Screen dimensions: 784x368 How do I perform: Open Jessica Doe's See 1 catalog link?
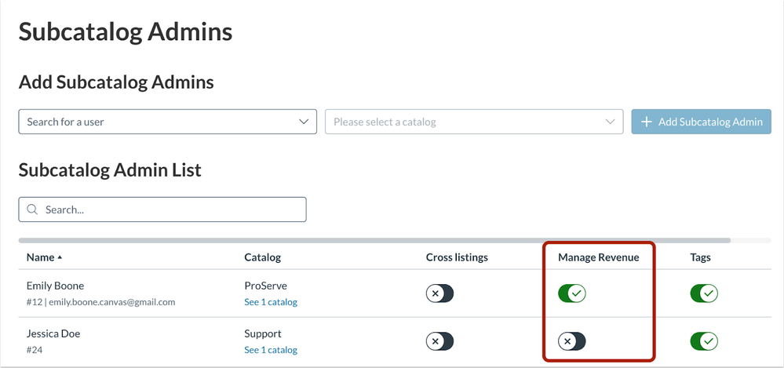(x=271, y=350)
